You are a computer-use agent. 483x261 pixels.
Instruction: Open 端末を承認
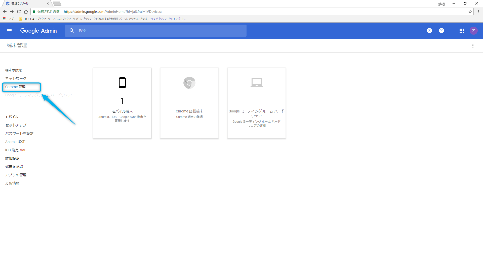[14, 167]
